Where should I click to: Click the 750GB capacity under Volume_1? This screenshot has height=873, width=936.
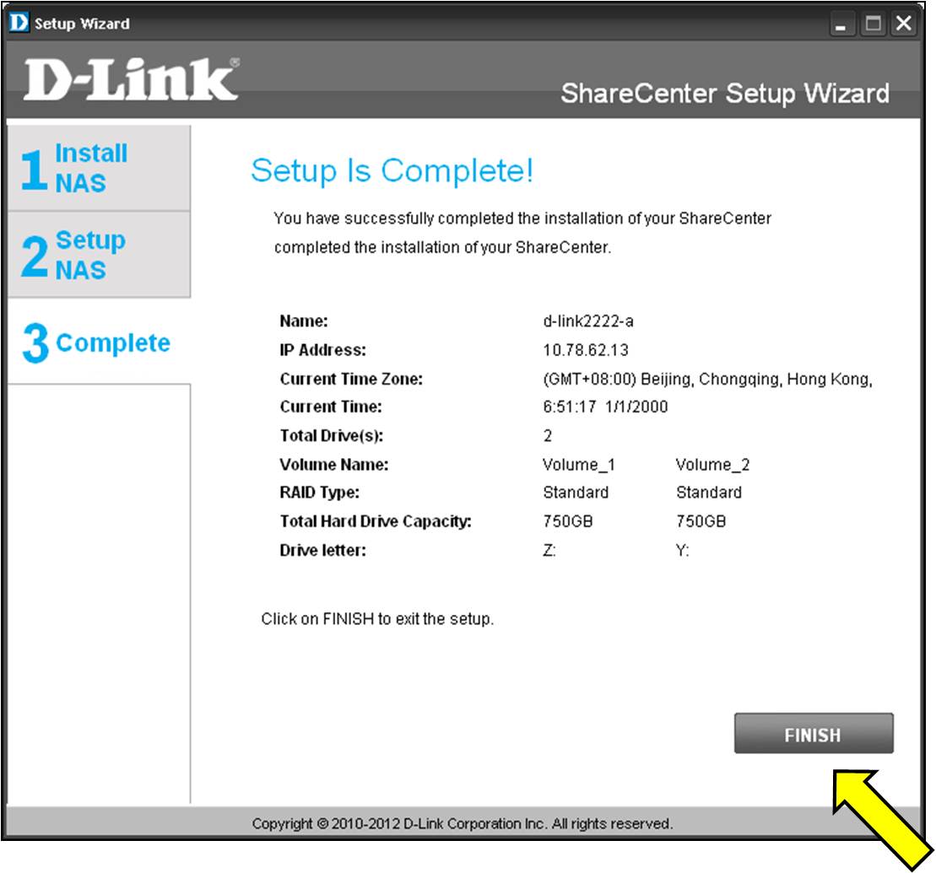[568, 521]
